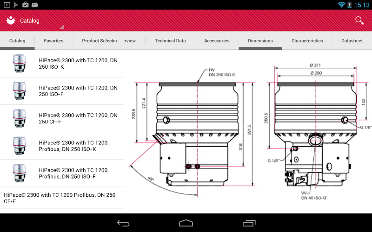This screenshot has height=232, width=372.
Task: Open the Android robot notification icon
Action: (x=35, y=5)
